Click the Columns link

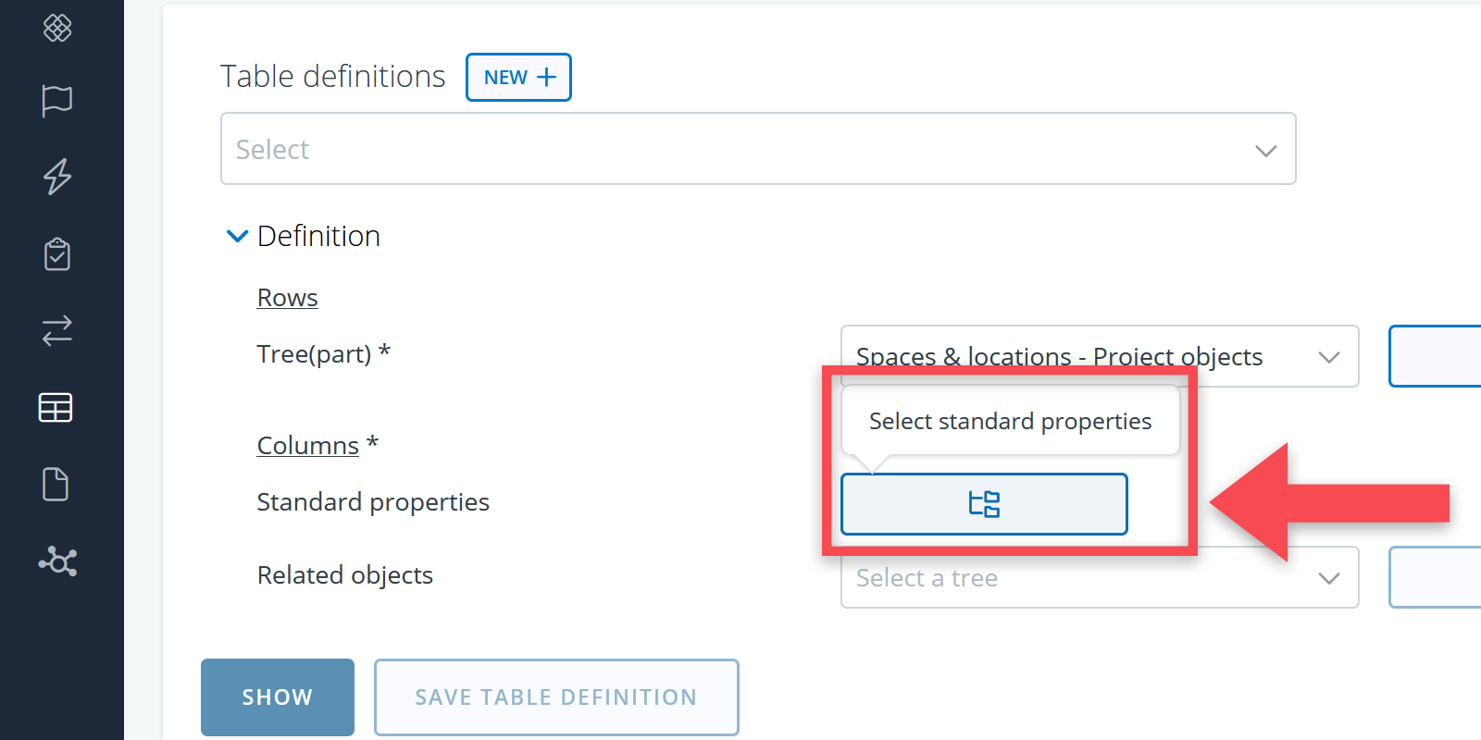point(307,446)
